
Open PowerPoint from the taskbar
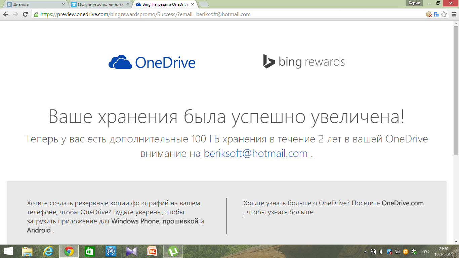point(152,251)
